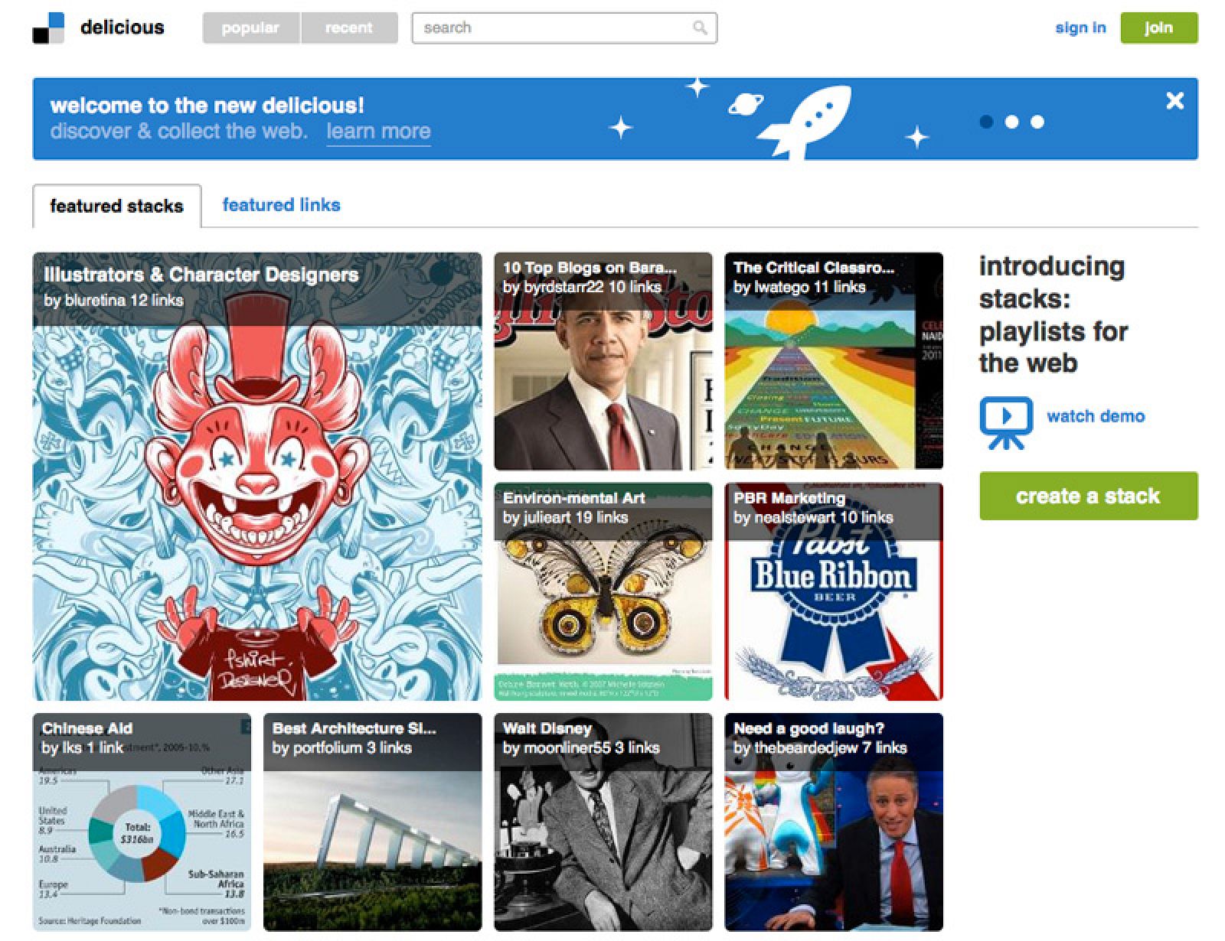Open the popular tab

pyautogui.click(x=250, y=28)
